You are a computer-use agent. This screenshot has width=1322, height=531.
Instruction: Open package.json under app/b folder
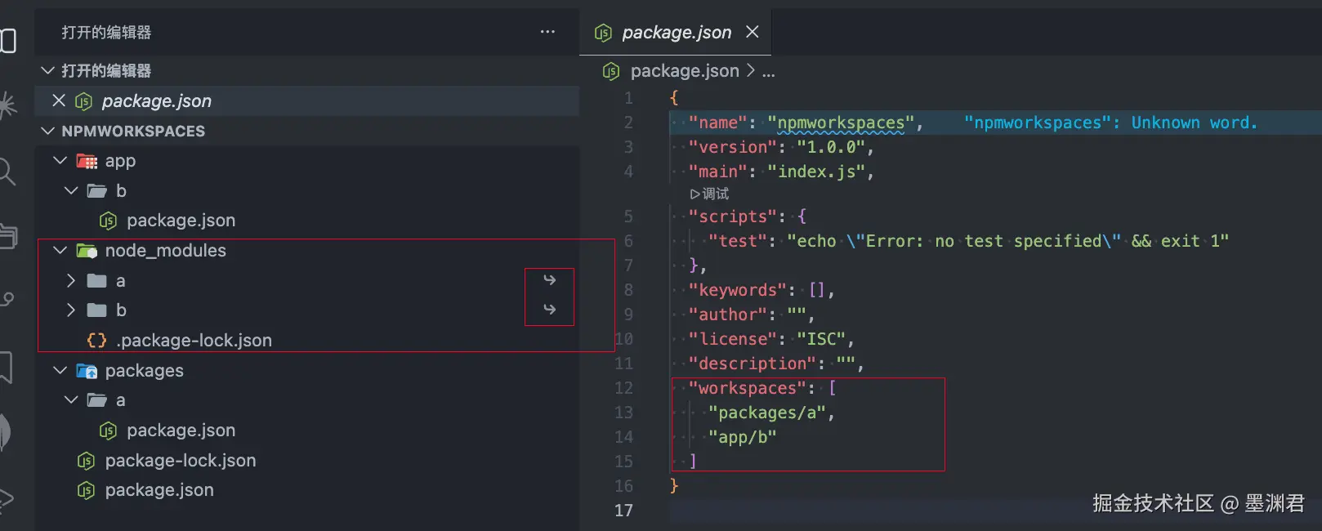pyautogui.click(x=180, y=221)
